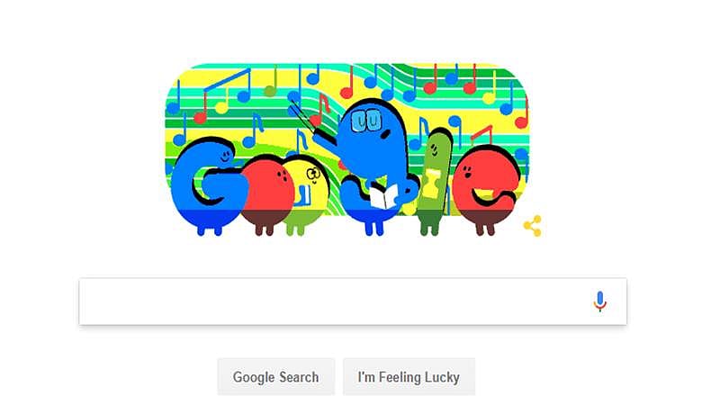Click the small blue book of yellow character
The height and width of the screenshot is (405, 720).
point(304,194)
